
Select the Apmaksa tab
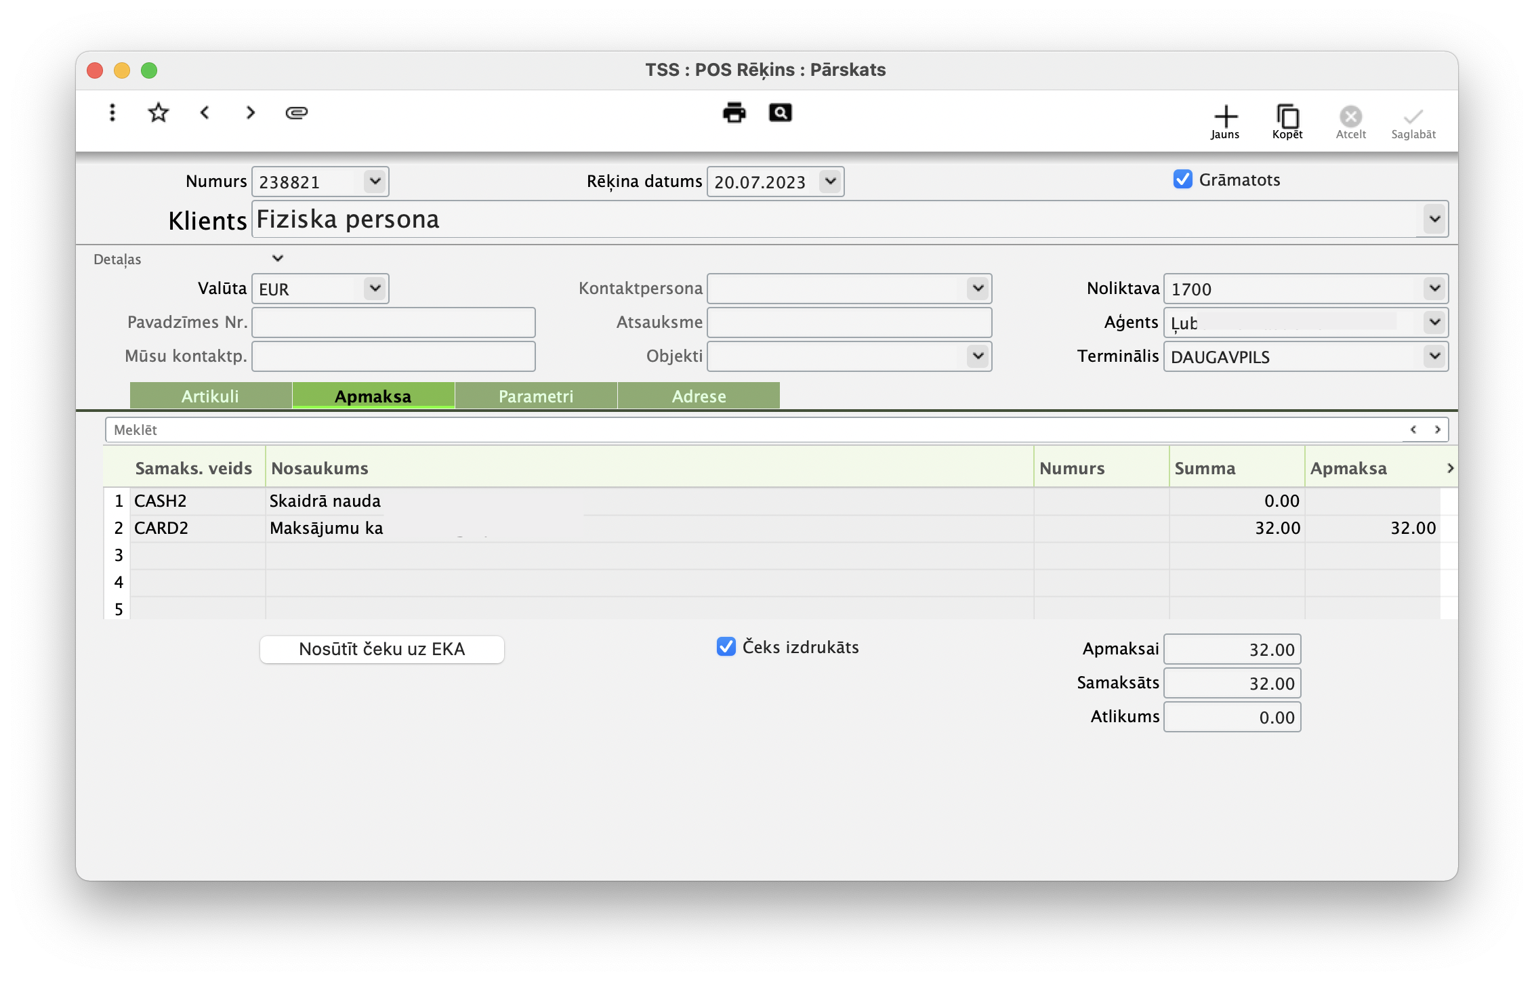click(x=373, y=396)
